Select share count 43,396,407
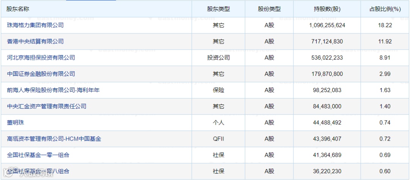The image size is (410, 180). click(x=327, y=139)
